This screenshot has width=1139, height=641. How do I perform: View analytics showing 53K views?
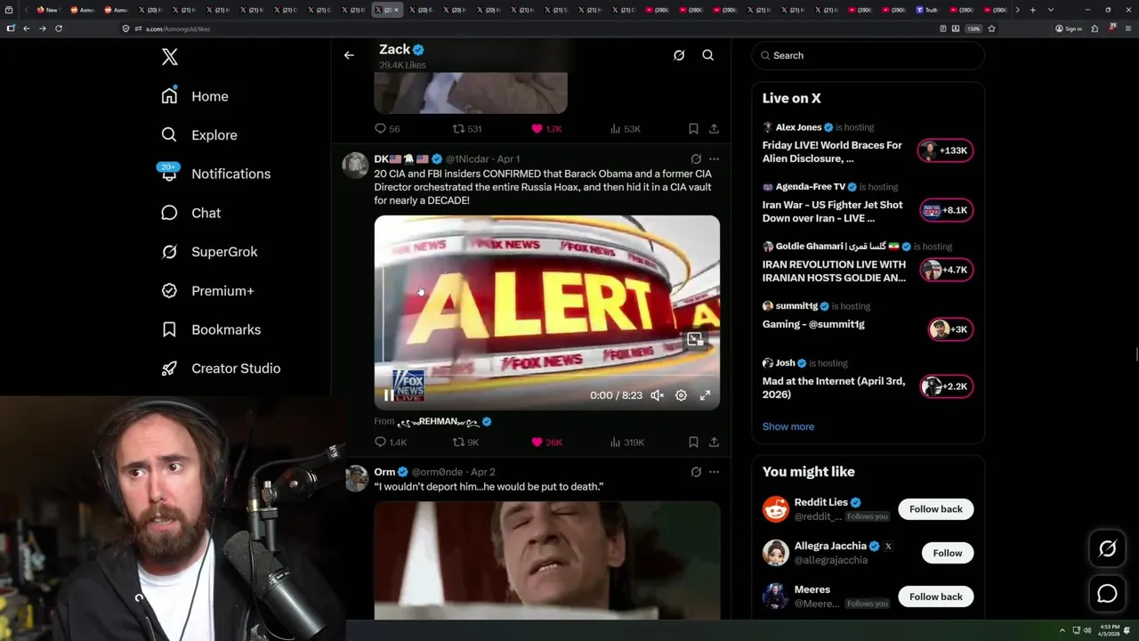click(x=625, y=128)
